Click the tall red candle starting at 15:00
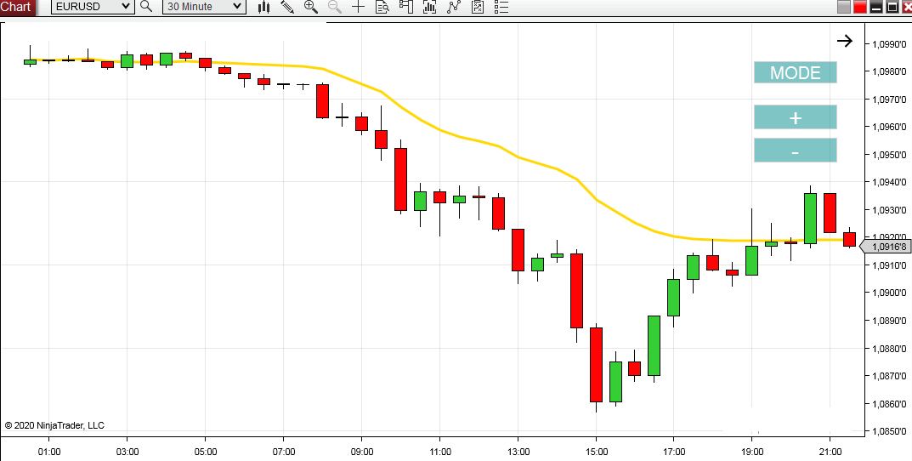The width and height of the screenshot is (912, 461). (x=596, y=365)
